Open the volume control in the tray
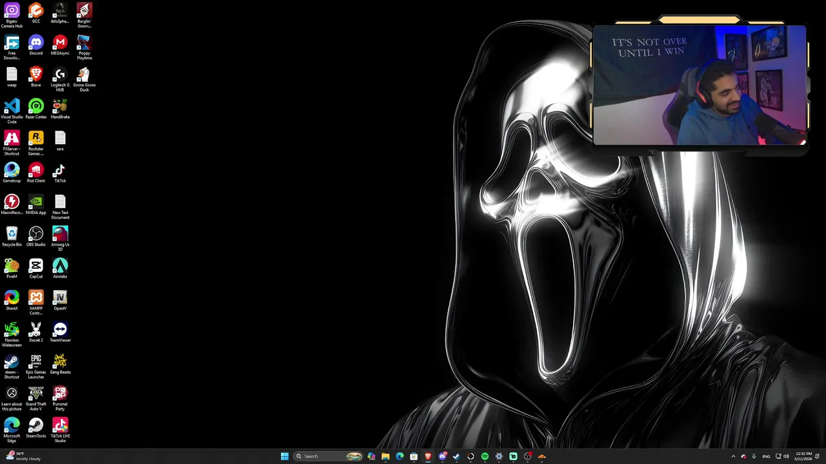Screen dimensions: 826x464 point(786,456)
